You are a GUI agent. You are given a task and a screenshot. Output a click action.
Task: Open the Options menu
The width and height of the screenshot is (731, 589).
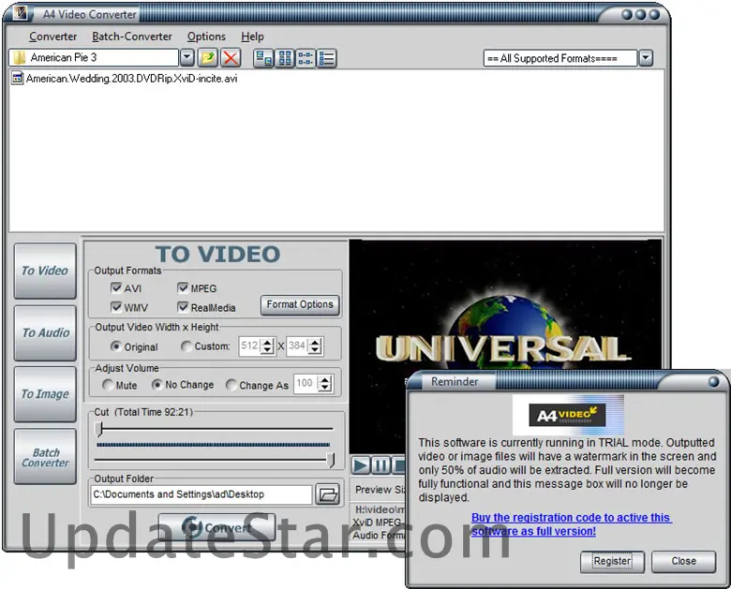[x=206, y=37]
